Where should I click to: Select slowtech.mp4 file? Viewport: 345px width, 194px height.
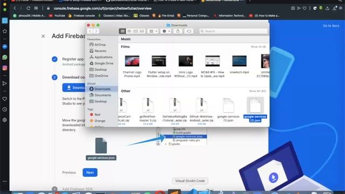coord(239,65)
